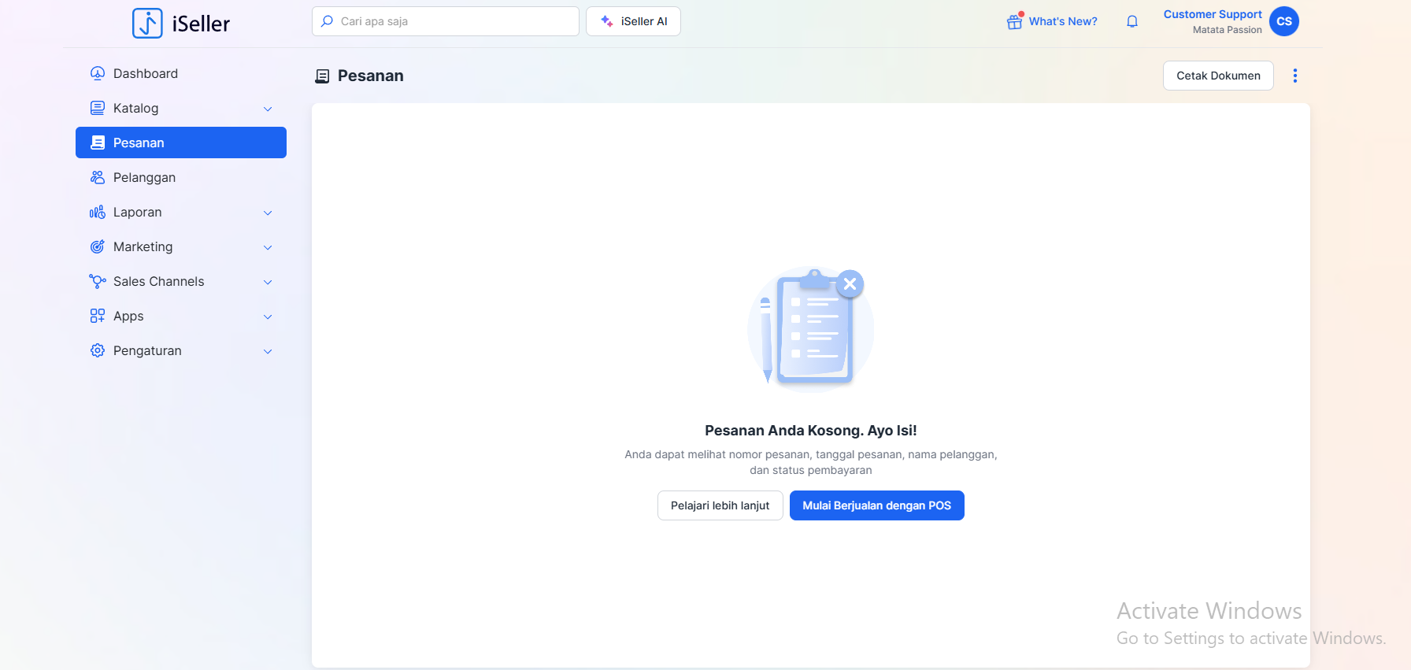Click the Dashboard gauge icon

[98, 73]
